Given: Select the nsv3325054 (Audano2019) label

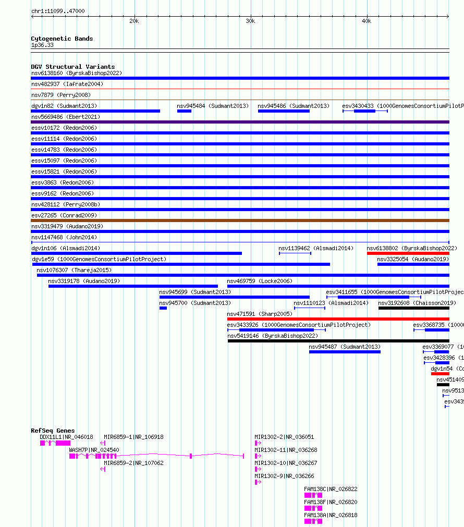Looking at the screenshot, I should coord(413,259).
